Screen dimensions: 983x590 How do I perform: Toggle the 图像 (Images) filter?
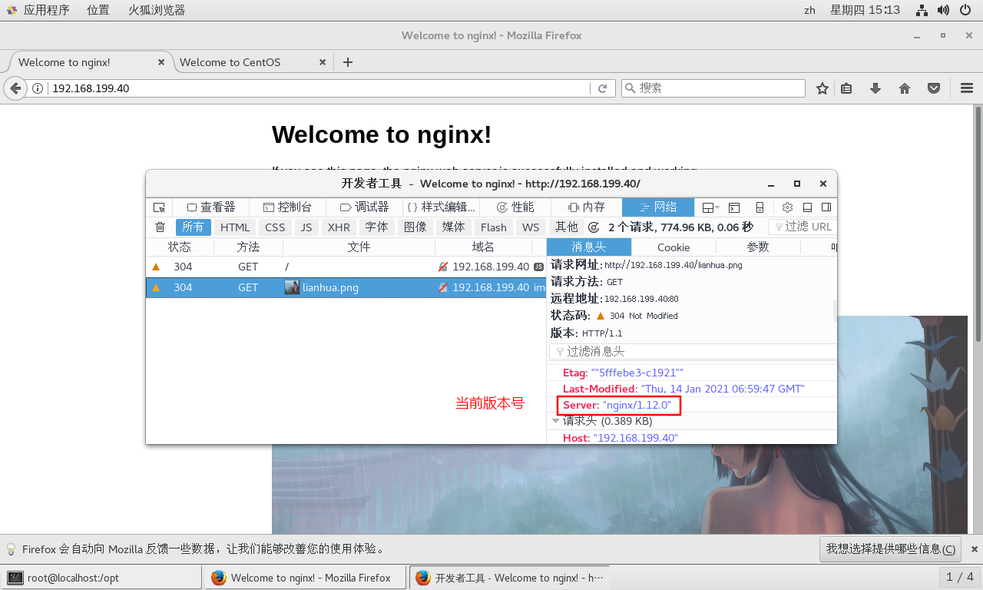pos(415,227)
